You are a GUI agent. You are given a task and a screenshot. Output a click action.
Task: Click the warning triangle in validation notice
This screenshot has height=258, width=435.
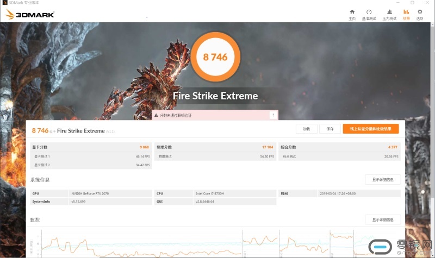click(156, 115)
